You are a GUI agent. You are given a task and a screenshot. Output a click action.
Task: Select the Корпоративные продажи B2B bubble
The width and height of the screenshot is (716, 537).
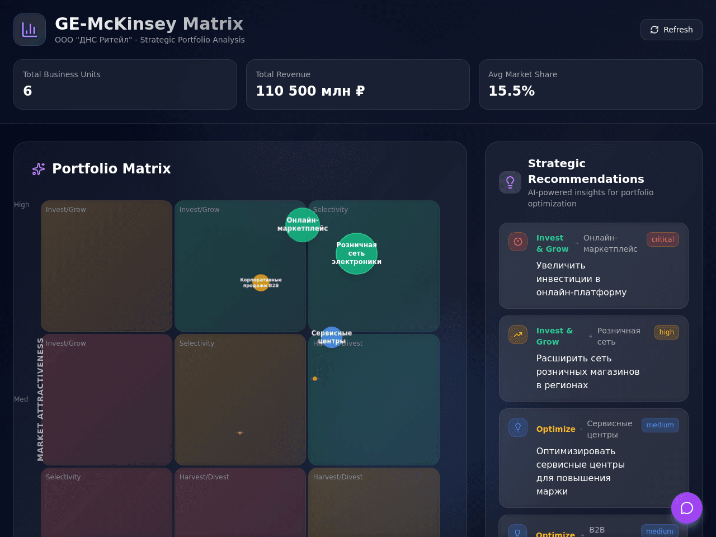(261, 282)
